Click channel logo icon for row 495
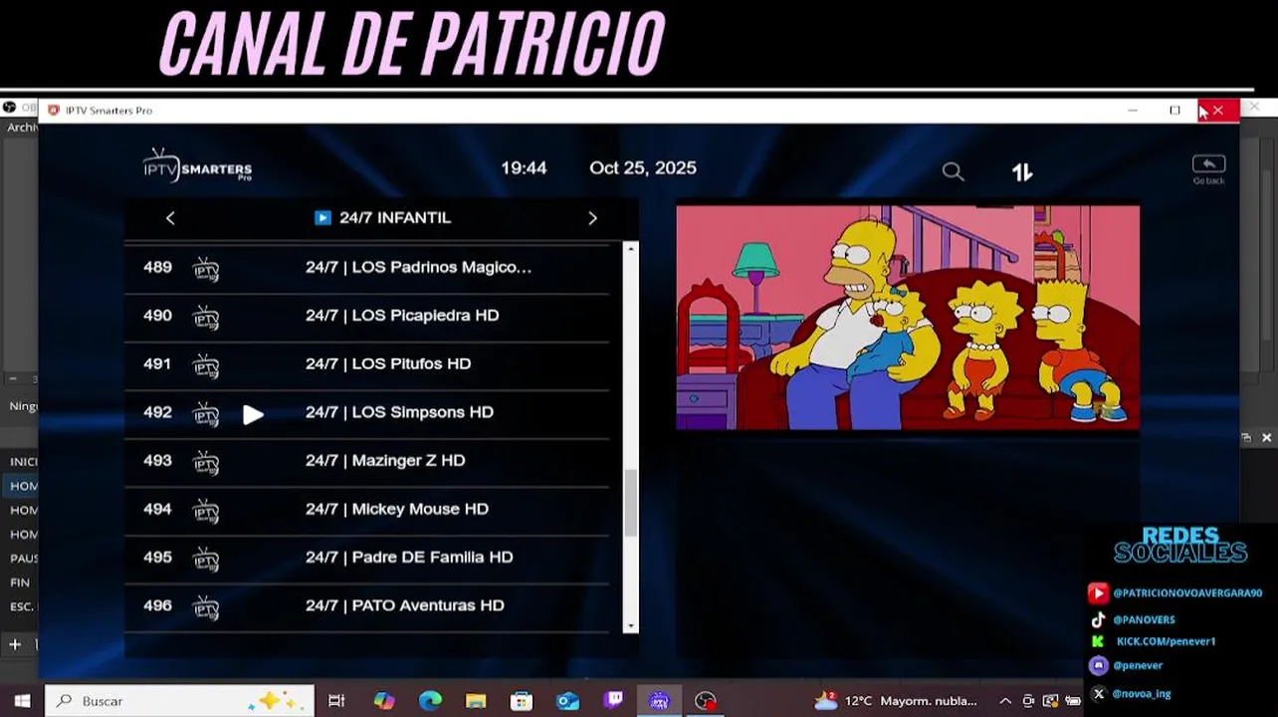 (206, 559)
